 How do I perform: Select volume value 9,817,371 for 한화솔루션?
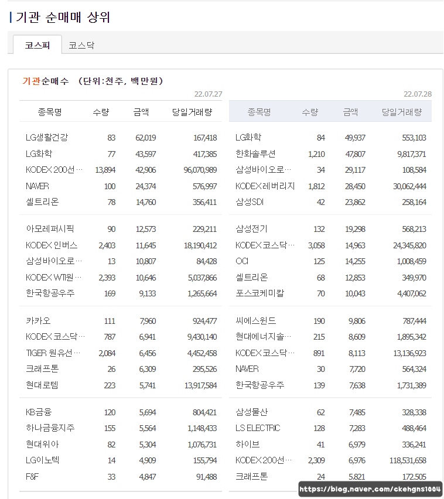412,155
